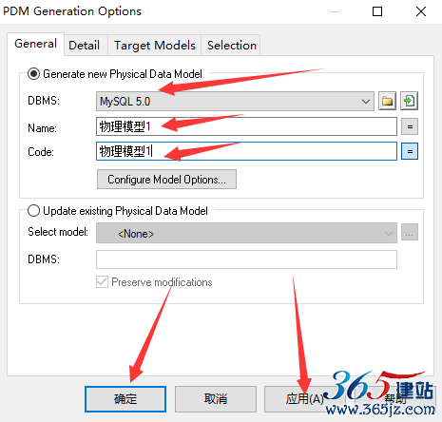
Task: Click the Configure Model Options button
Action: pos(166,180)
